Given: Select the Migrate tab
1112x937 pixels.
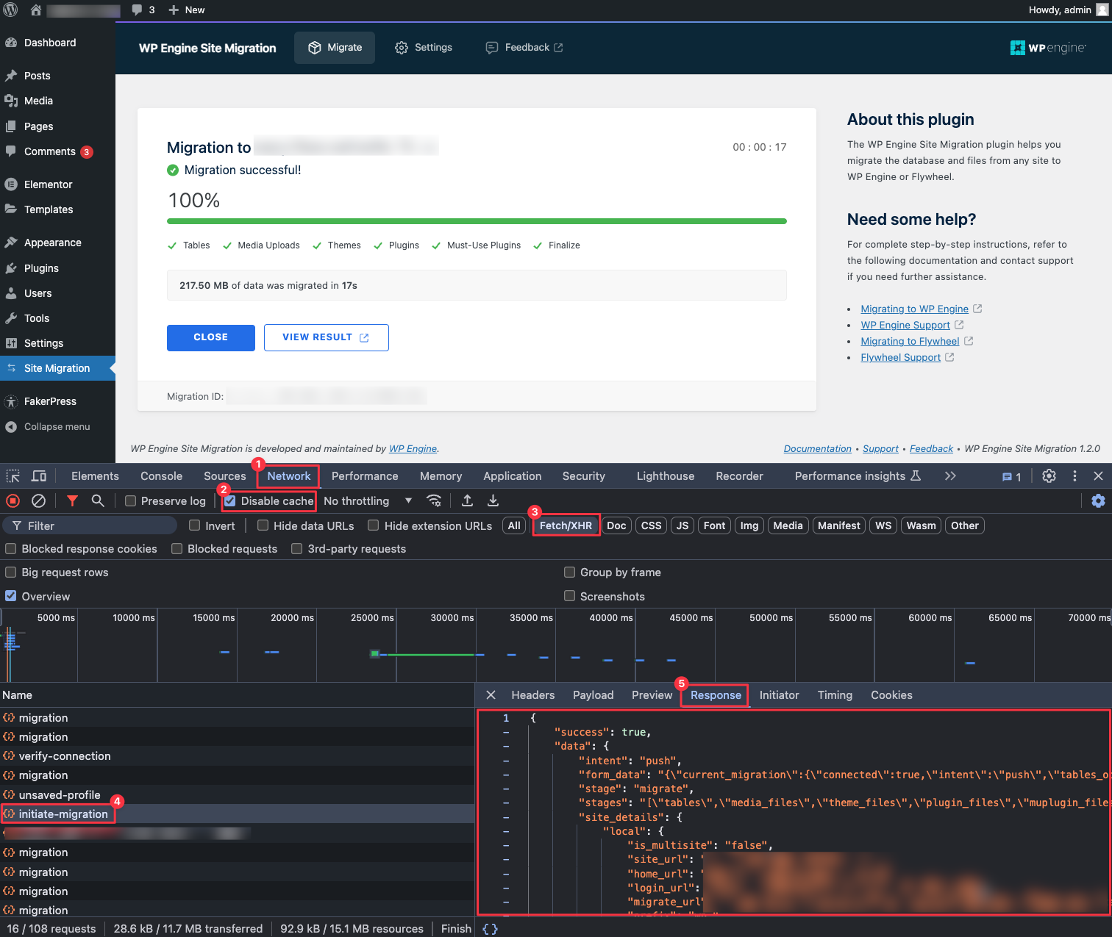Looking at the screenshot, I should coord(335,48).
